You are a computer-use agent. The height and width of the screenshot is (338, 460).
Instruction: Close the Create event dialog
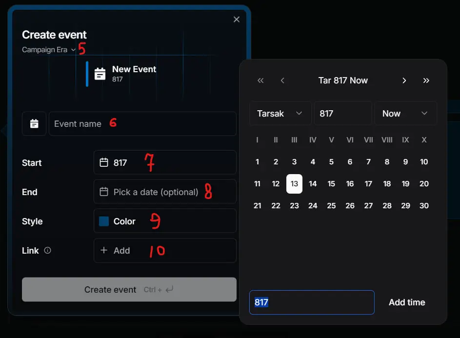pyautogui.click(x=237, y=20)
